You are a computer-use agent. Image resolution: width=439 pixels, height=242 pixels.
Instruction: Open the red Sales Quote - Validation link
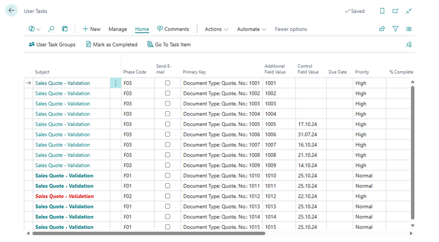(64, 196)
